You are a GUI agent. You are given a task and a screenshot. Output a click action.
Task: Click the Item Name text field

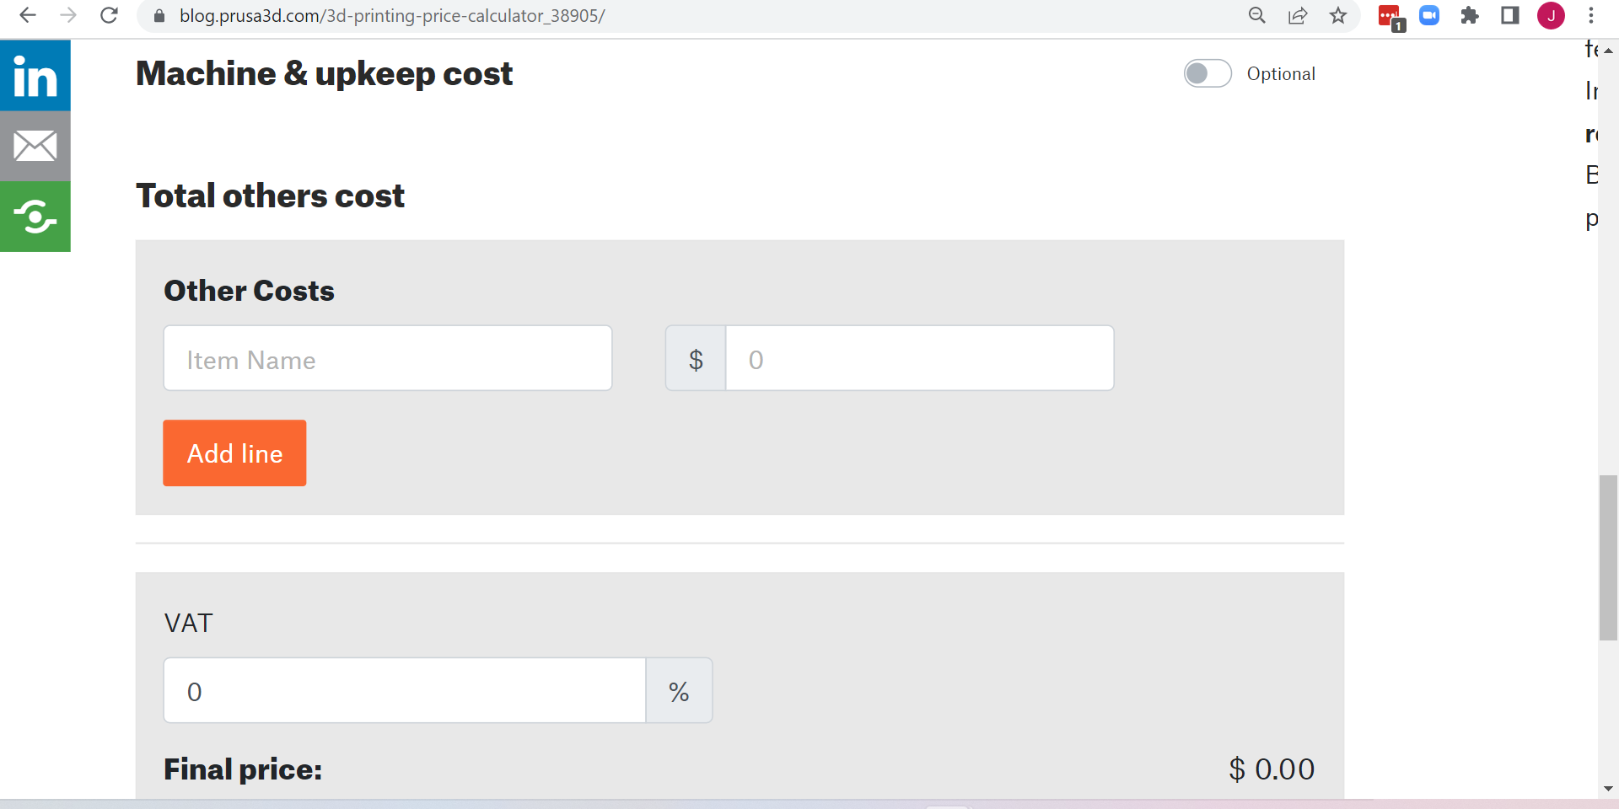click(388, 359)
